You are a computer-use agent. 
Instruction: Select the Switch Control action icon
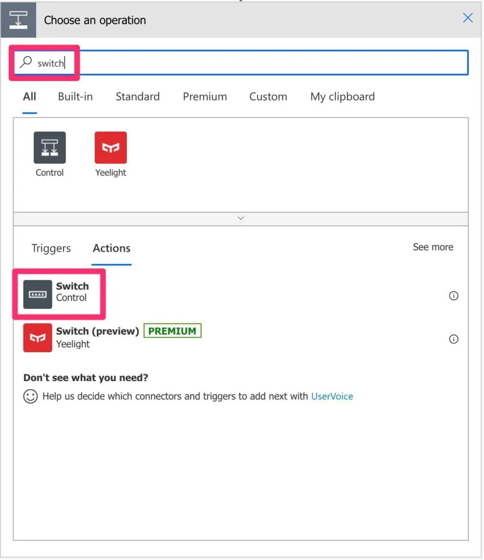[38, 294]
